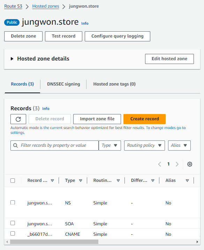
Task: Sort by Type column arrow
Action: pos(81,180)
